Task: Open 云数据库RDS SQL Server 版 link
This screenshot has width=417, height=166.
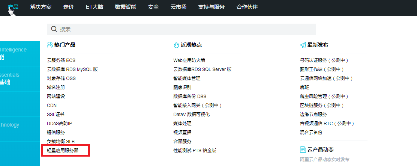Action: pyautogui.click(x=202, y=69)
